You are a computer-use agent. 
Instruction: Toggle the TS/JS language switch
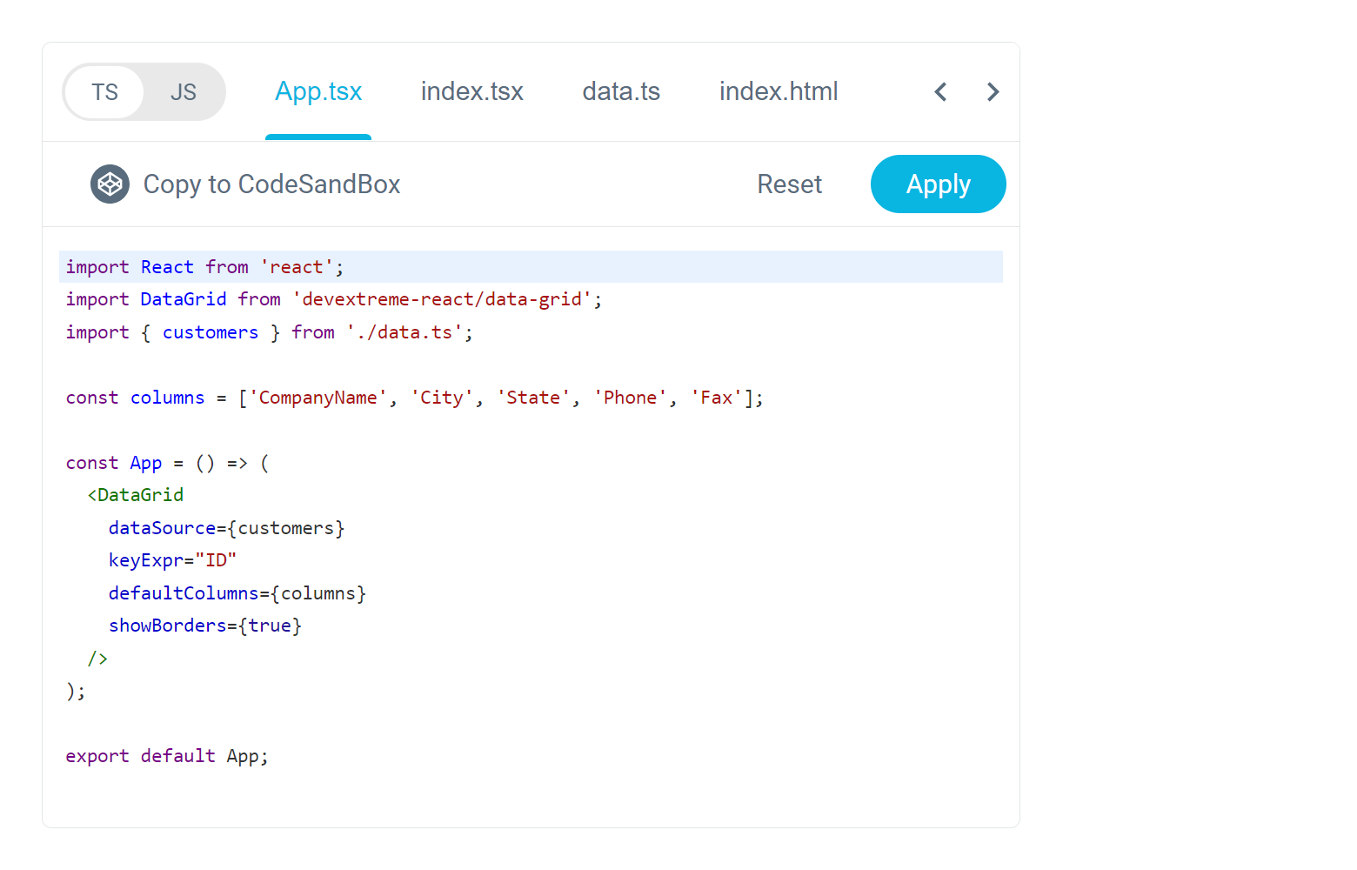(144, 91)
